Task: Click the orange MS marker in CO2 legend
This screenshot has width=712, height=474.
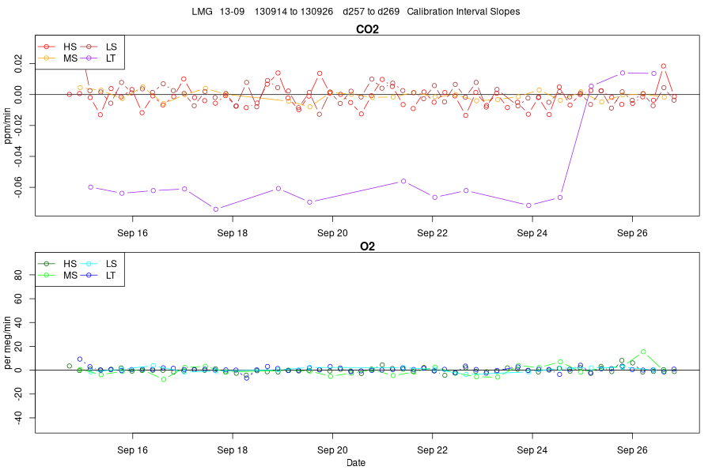Action: click(47, 58)
